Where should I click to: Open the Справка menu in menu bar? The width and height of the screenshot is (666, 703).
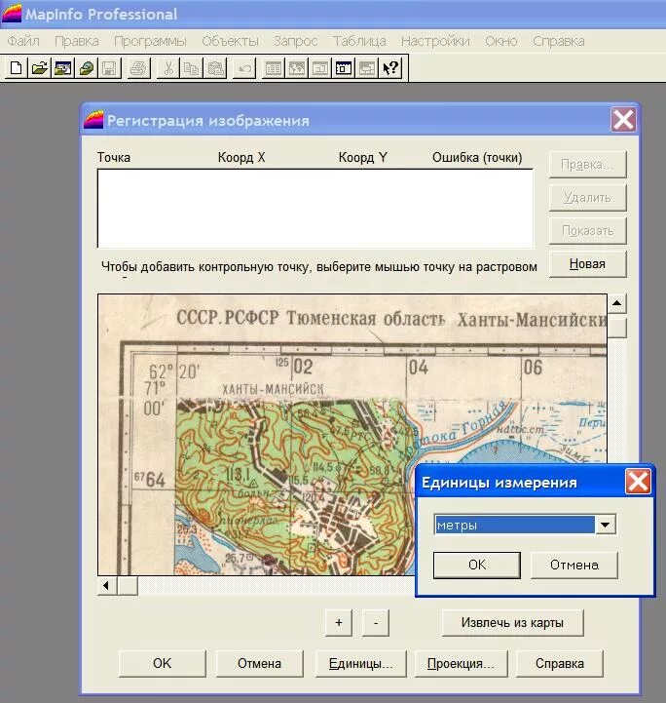(x=559, y=41)
